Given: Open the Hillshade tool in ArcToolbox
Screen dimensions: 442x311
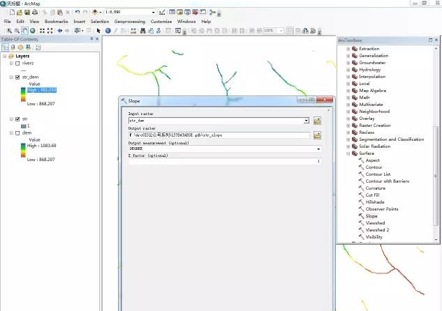Looking at the screenshot, I should [x=375, y=202].
